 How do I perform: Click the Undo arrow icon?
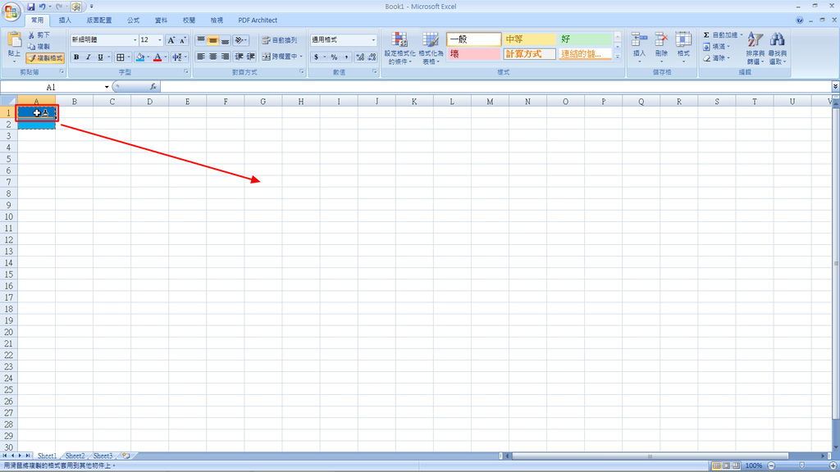43,7
